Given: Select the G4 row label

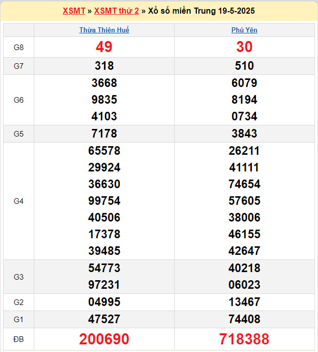Looking at the screenshot, I should click(19, 201).
